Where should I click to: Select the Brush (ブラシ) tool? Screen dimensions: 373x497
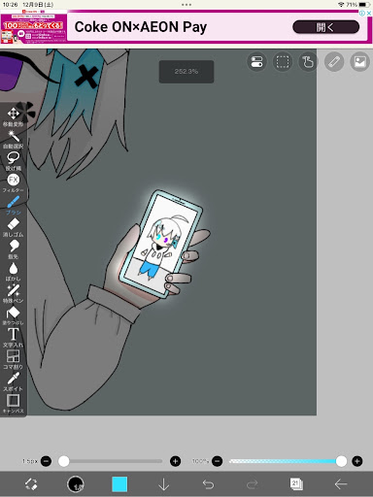pyautogui.click(x=13, y=206)
